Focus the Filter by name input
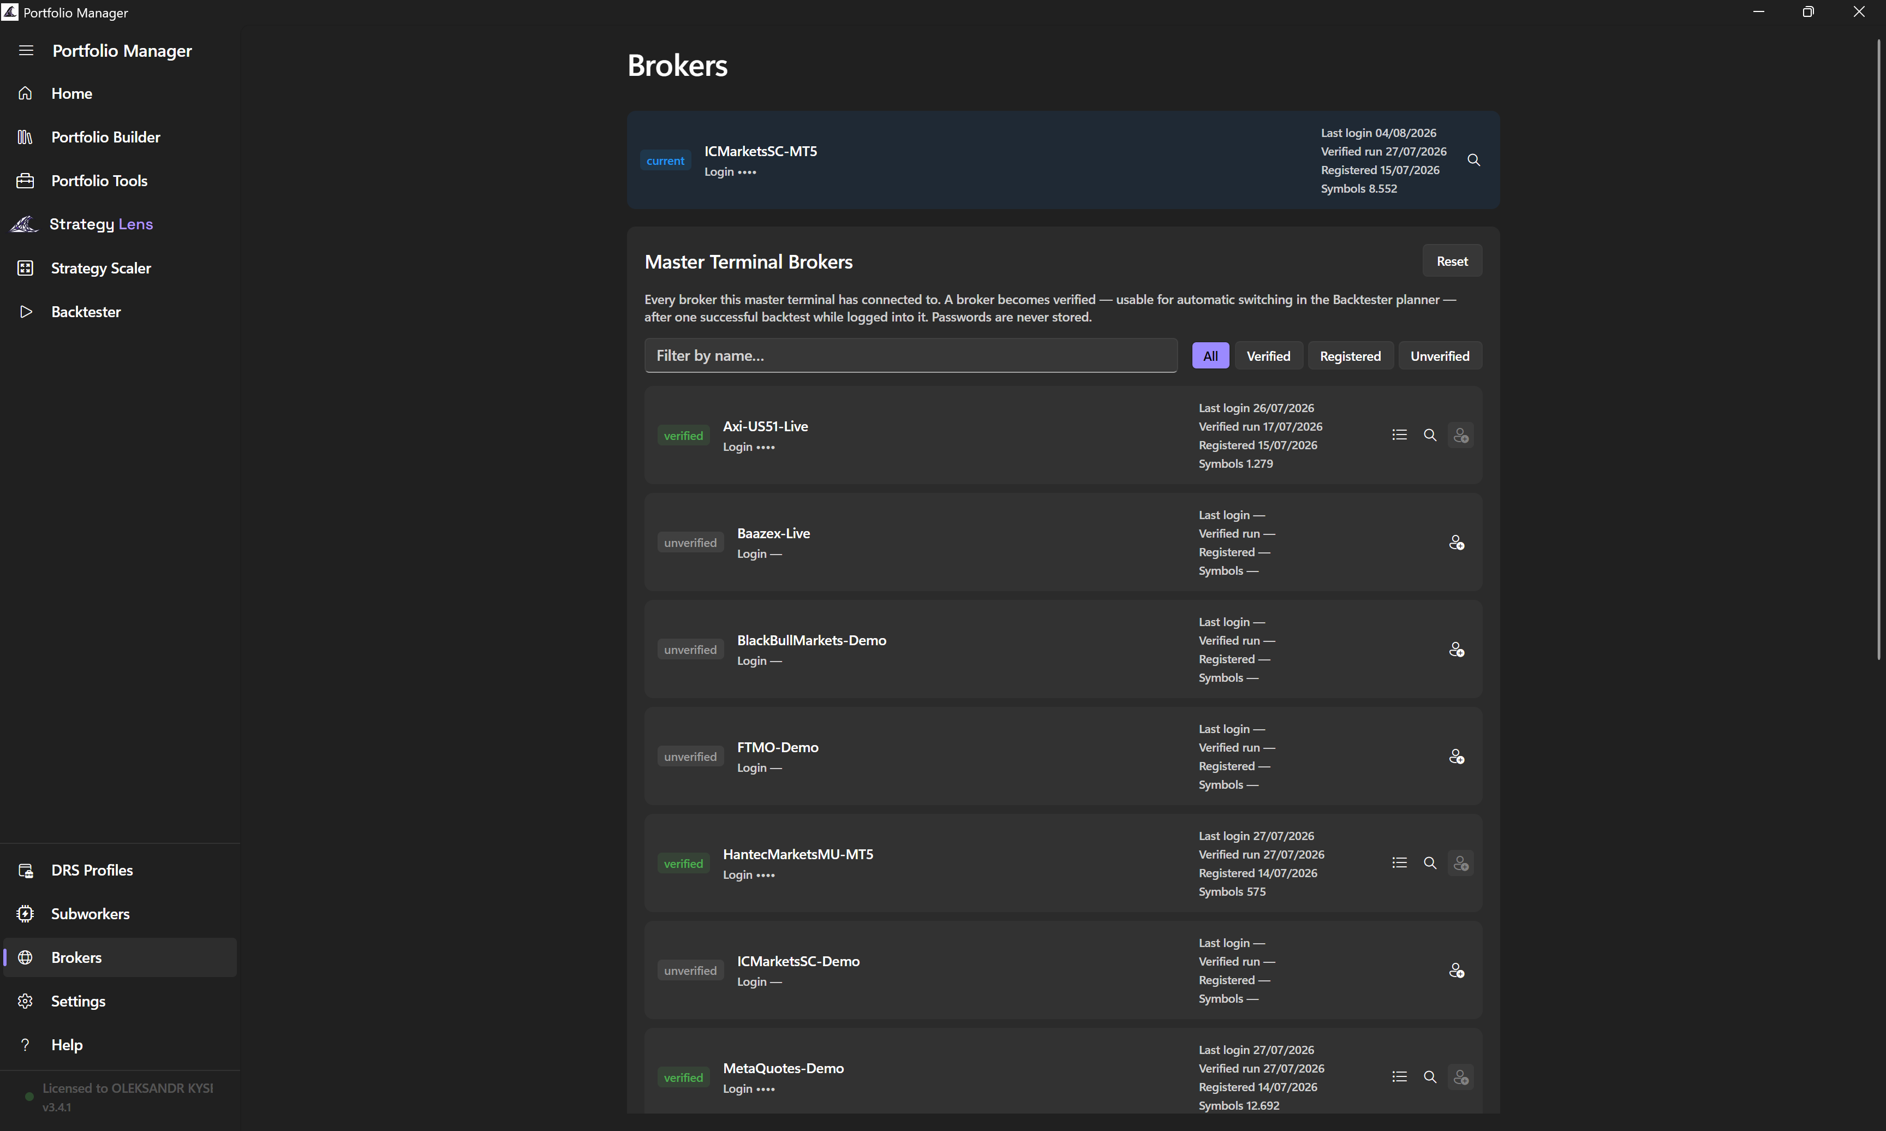This screenshot has width=1886, height=1131. click(x=911, y=356)
